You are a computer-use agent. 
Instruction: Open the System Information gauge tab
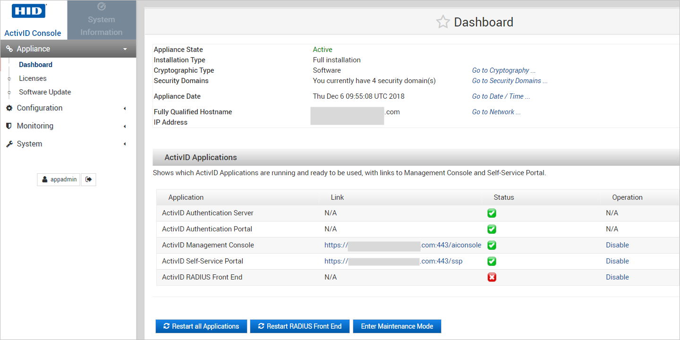tap(102, 20)
